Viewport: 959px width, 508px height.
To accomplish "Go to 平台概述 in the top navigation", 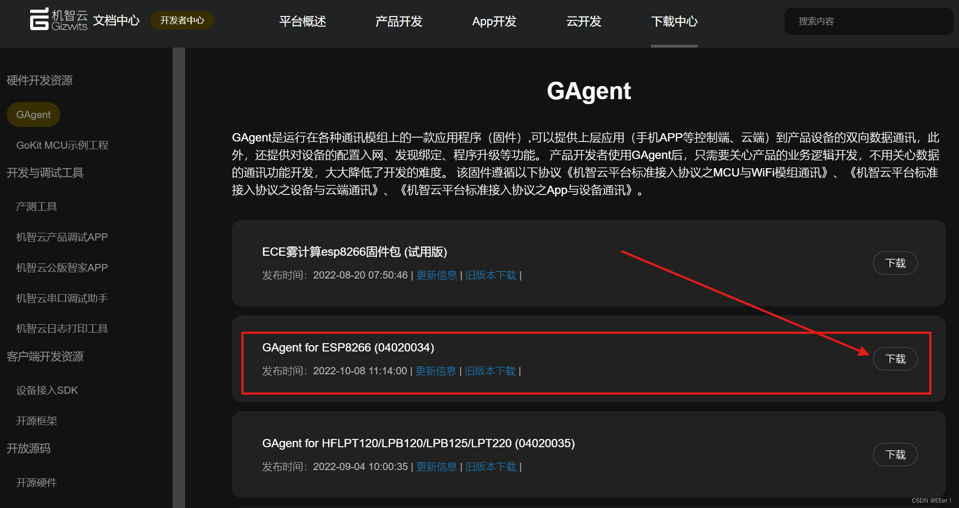I will 303,21.
